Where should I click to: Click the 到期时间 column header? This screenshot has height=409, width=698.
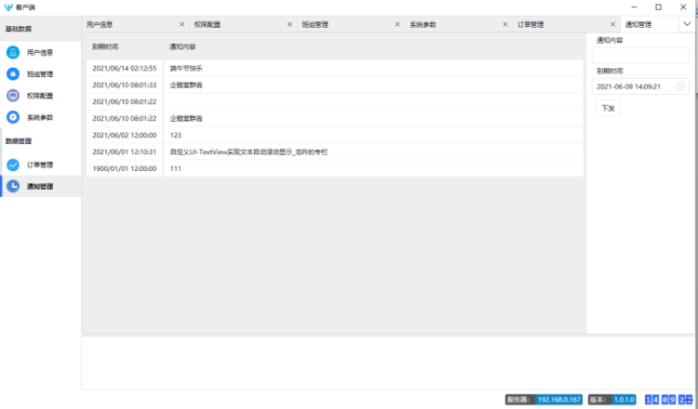coord(105,46)
